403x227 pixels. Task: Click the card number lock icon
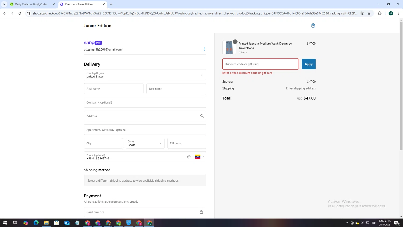tap(201, 212)
